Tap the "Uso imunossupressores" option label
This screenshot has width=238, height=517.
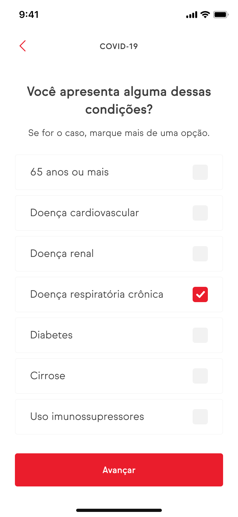[x=87, y=417]
